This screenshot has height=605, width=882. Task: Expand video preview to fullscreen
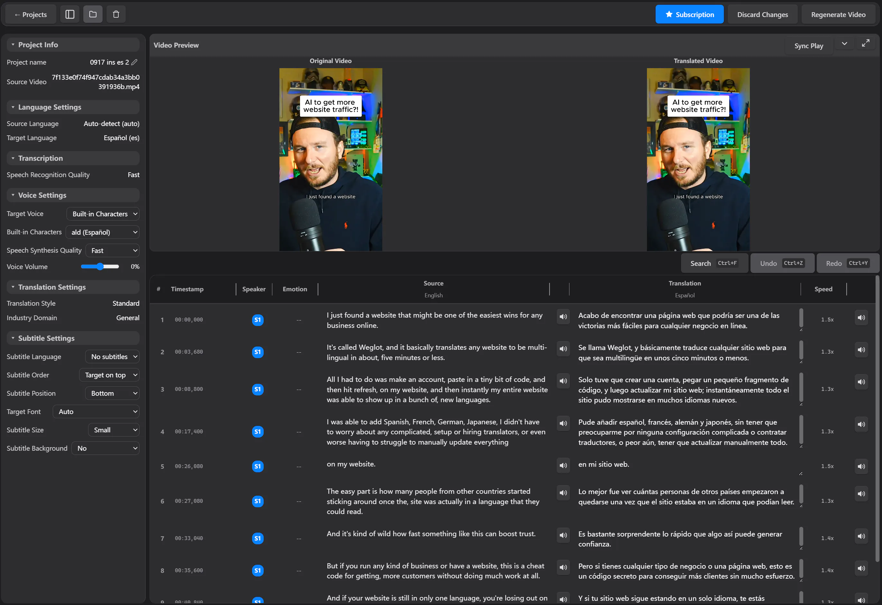click(866, 43)
